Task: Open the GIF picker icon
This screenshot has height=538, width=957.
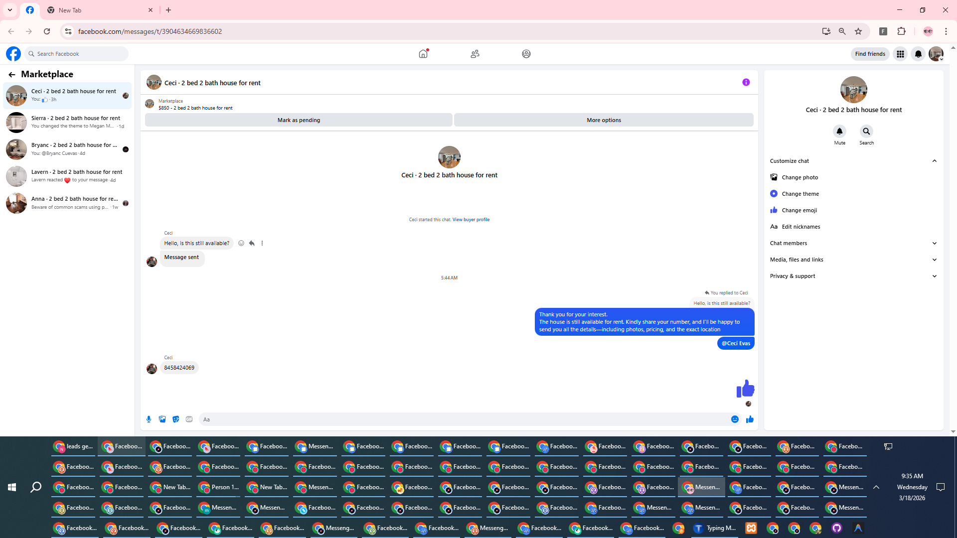Action: (189, 419)
